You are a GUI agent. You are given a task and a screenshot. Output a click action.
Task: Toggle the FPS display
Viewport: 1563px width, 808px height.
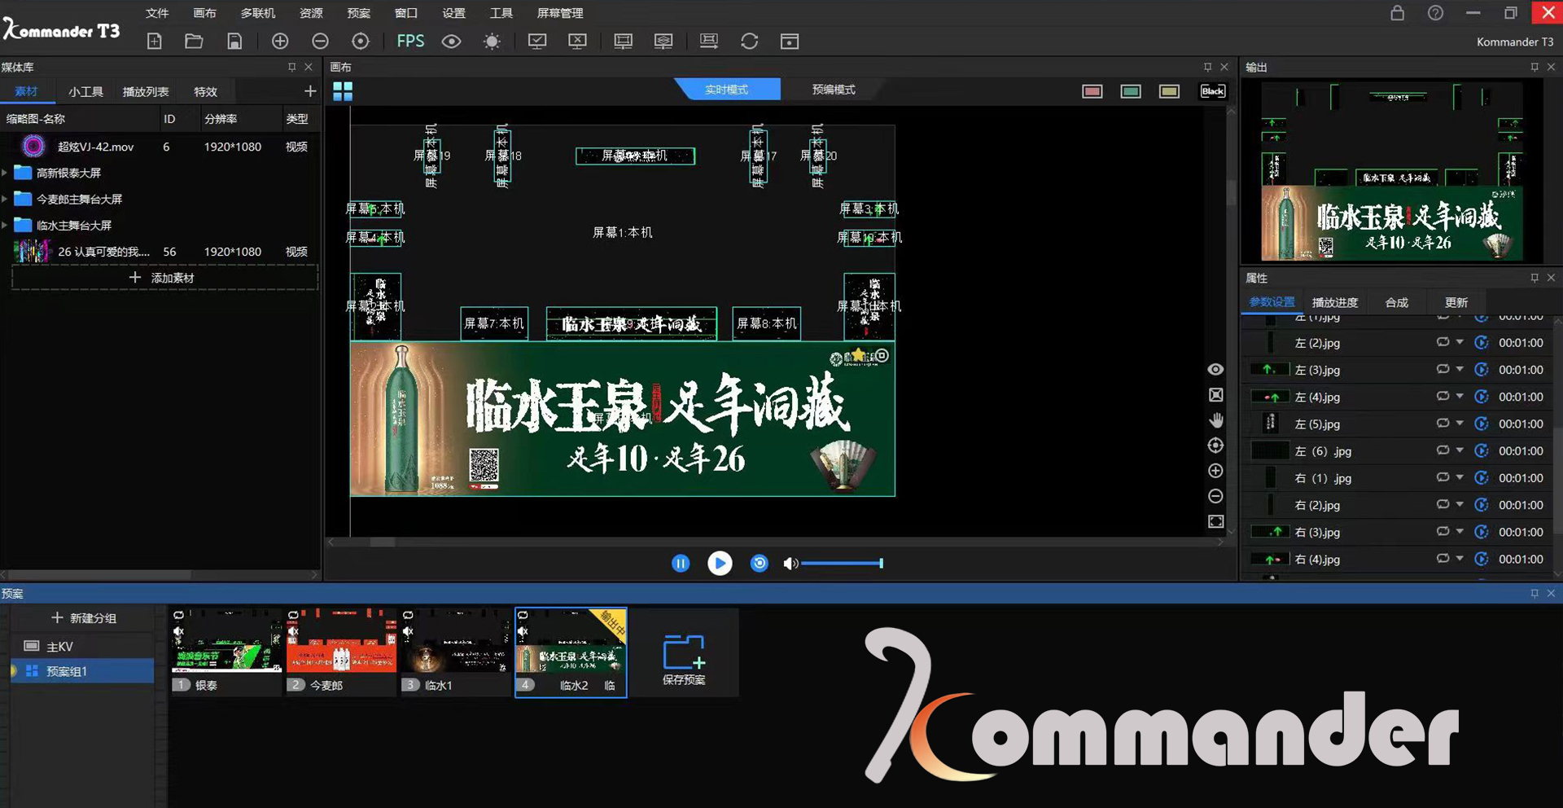point(410,41)
